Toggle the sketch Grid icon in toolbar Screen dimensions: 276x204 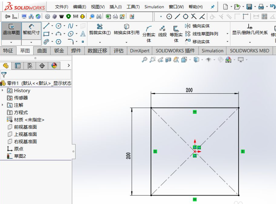264,17
